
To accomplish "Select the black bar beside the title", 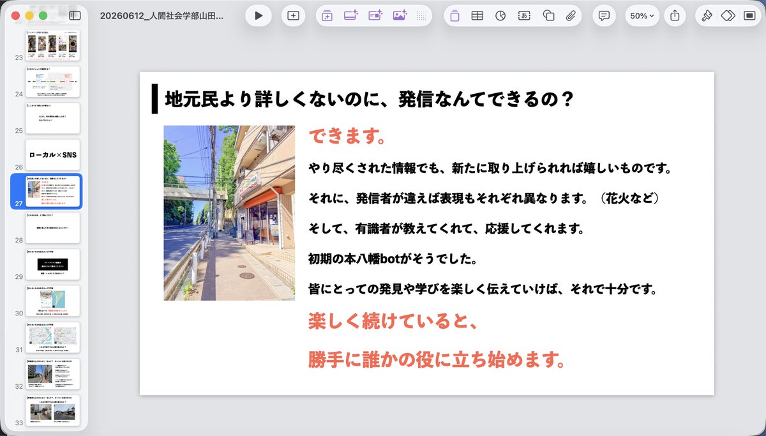I will coord(154,99).
